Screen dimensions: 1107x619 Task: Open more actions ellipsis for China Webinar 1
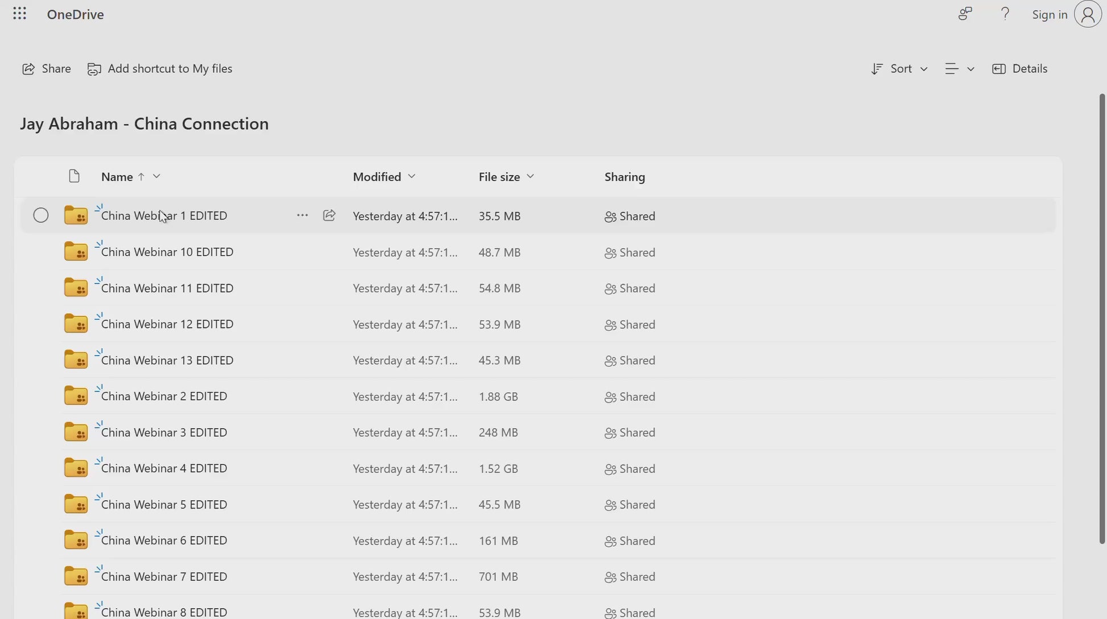pos(302,215)
